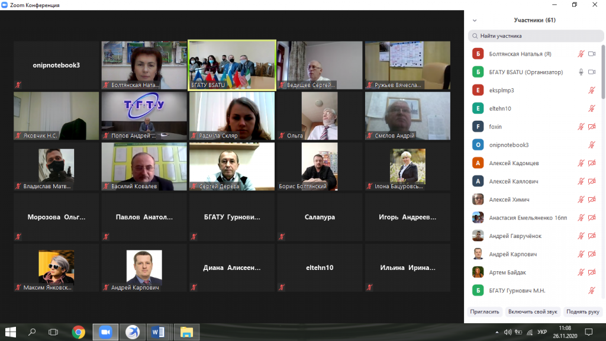This screenshot has height=341, width=606.
Task: Click the Поднять руку button
Action: (x=582, y=311)
